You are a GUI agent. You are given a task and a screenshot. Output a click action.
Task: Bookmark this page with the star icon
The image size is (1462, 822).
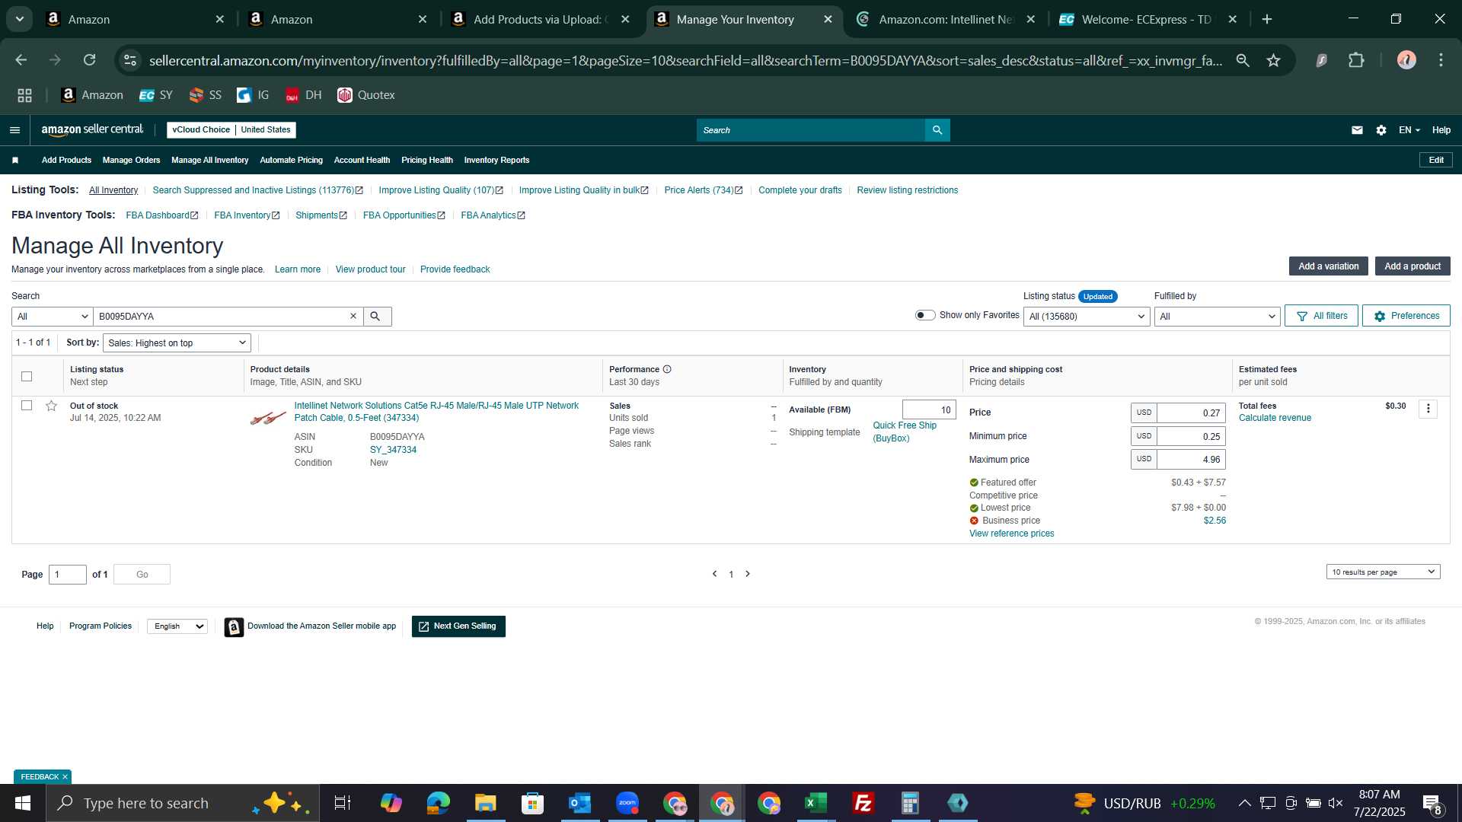click(1273, 60)
